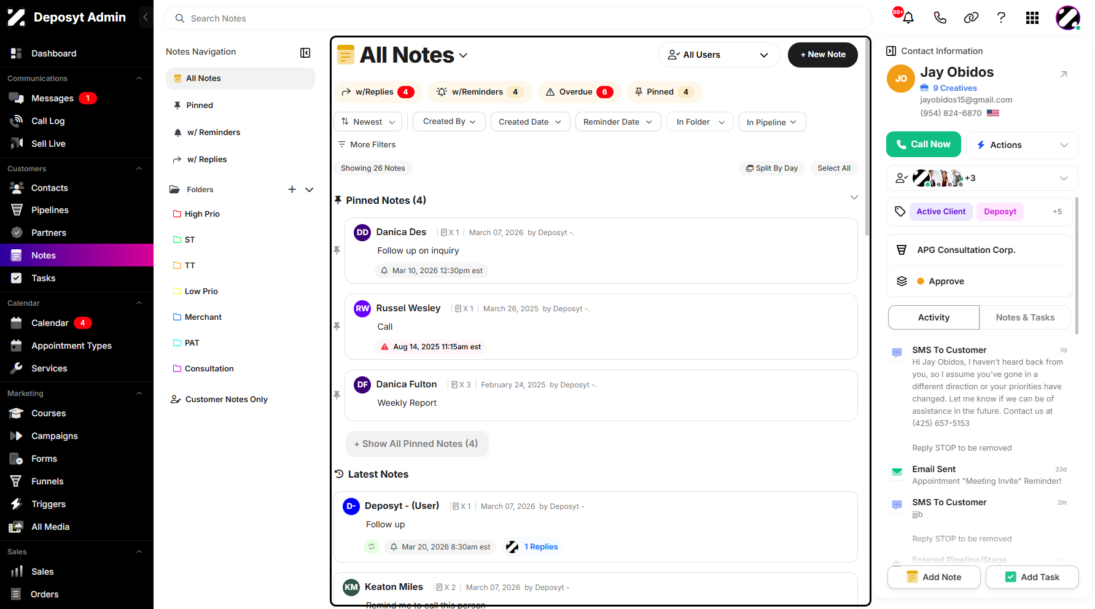This screenshot has width=1095, height=609.
Task: Toggle the Overdue filter chip
Action: click(x=579, y=92)
